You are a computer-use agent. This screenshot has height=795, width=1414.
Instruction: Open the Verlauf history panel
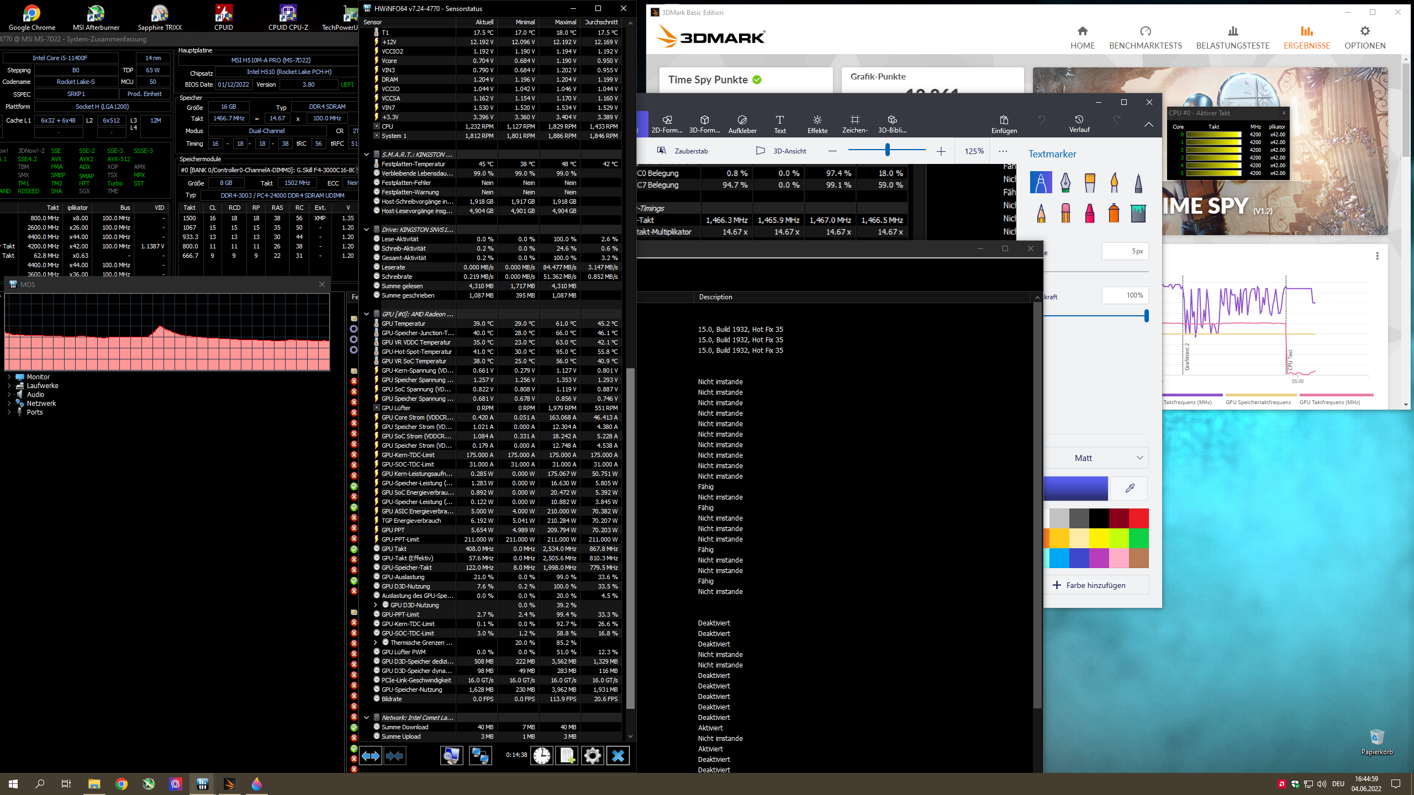(1079, 124)
